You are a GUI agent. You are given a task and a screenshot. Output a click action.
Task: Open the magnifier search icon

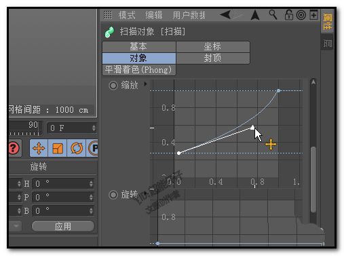coord(273,15)
